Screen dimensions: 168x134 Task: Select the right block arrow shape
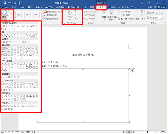(x=2, y=64)
